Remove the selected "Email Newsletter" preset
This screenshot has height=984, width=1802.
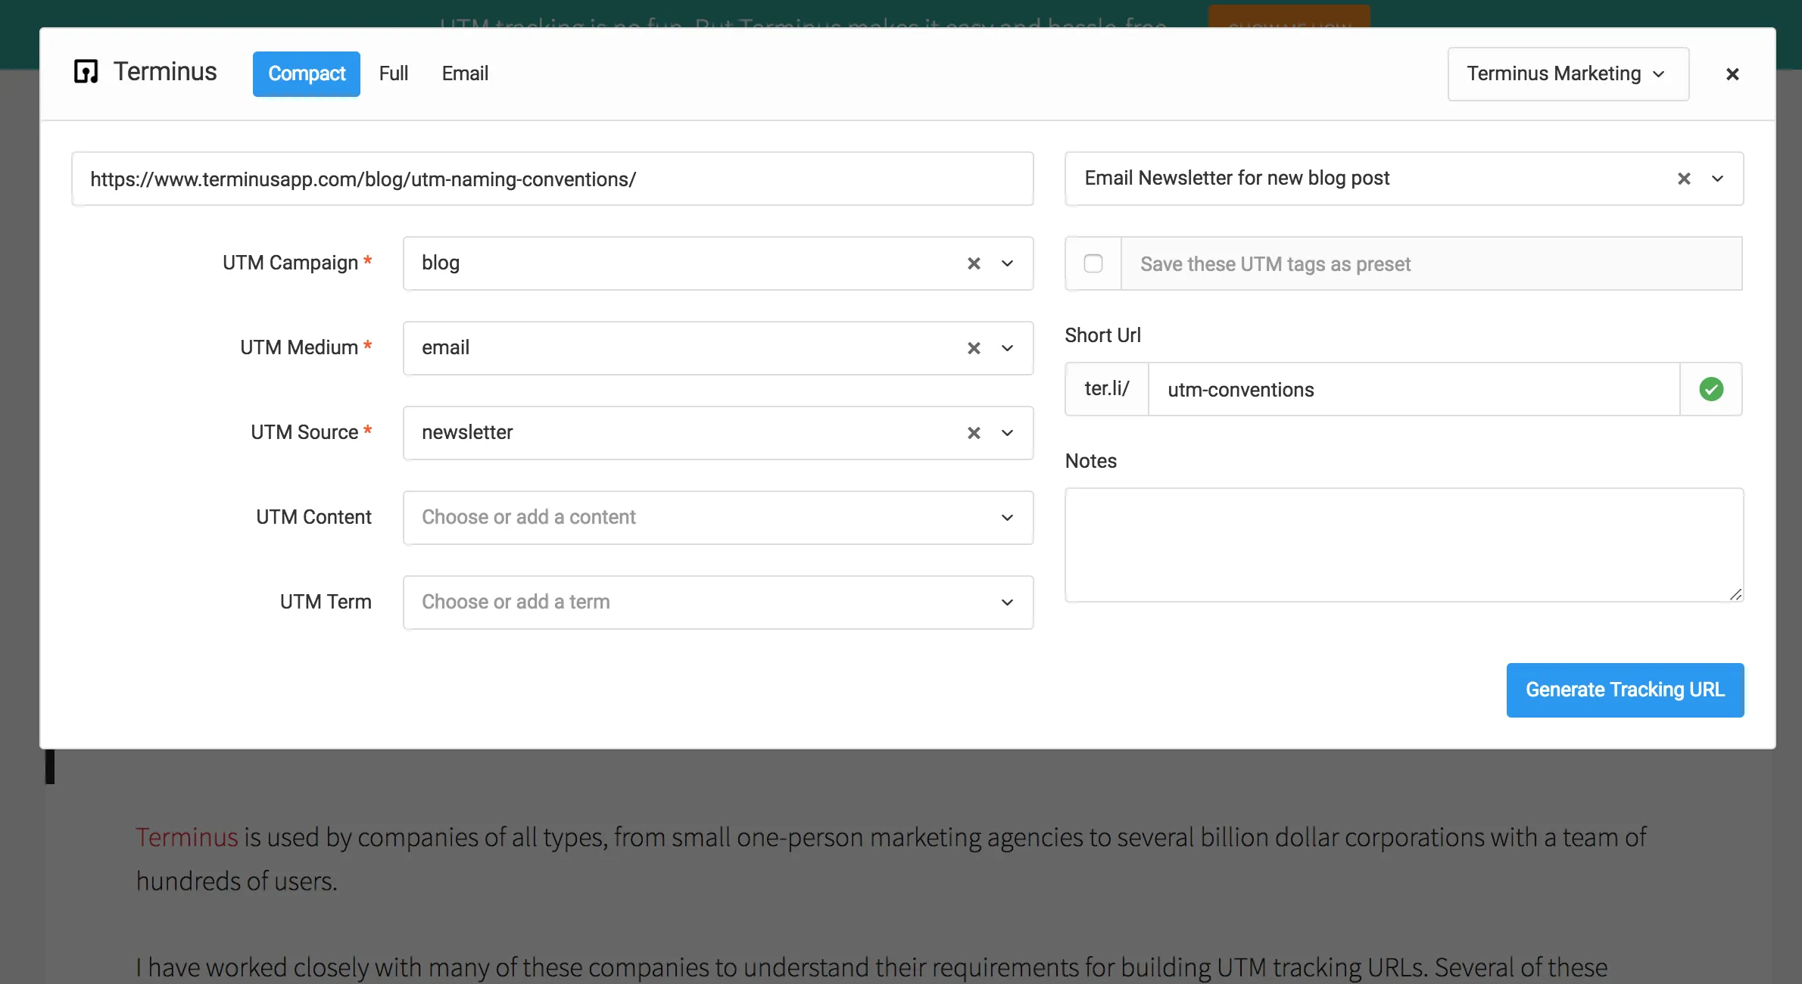tap(1684, 179)
